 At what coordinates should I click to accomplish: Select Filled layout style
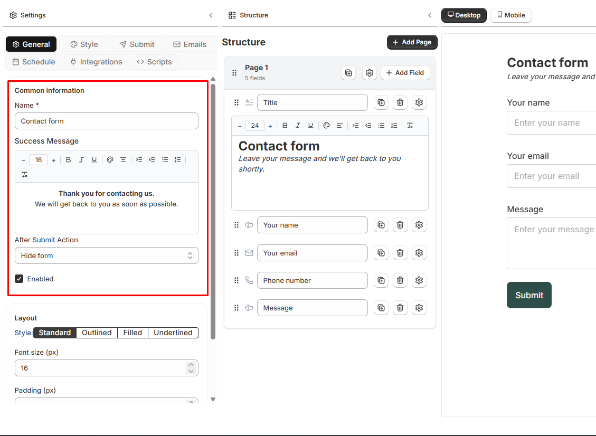133,333
